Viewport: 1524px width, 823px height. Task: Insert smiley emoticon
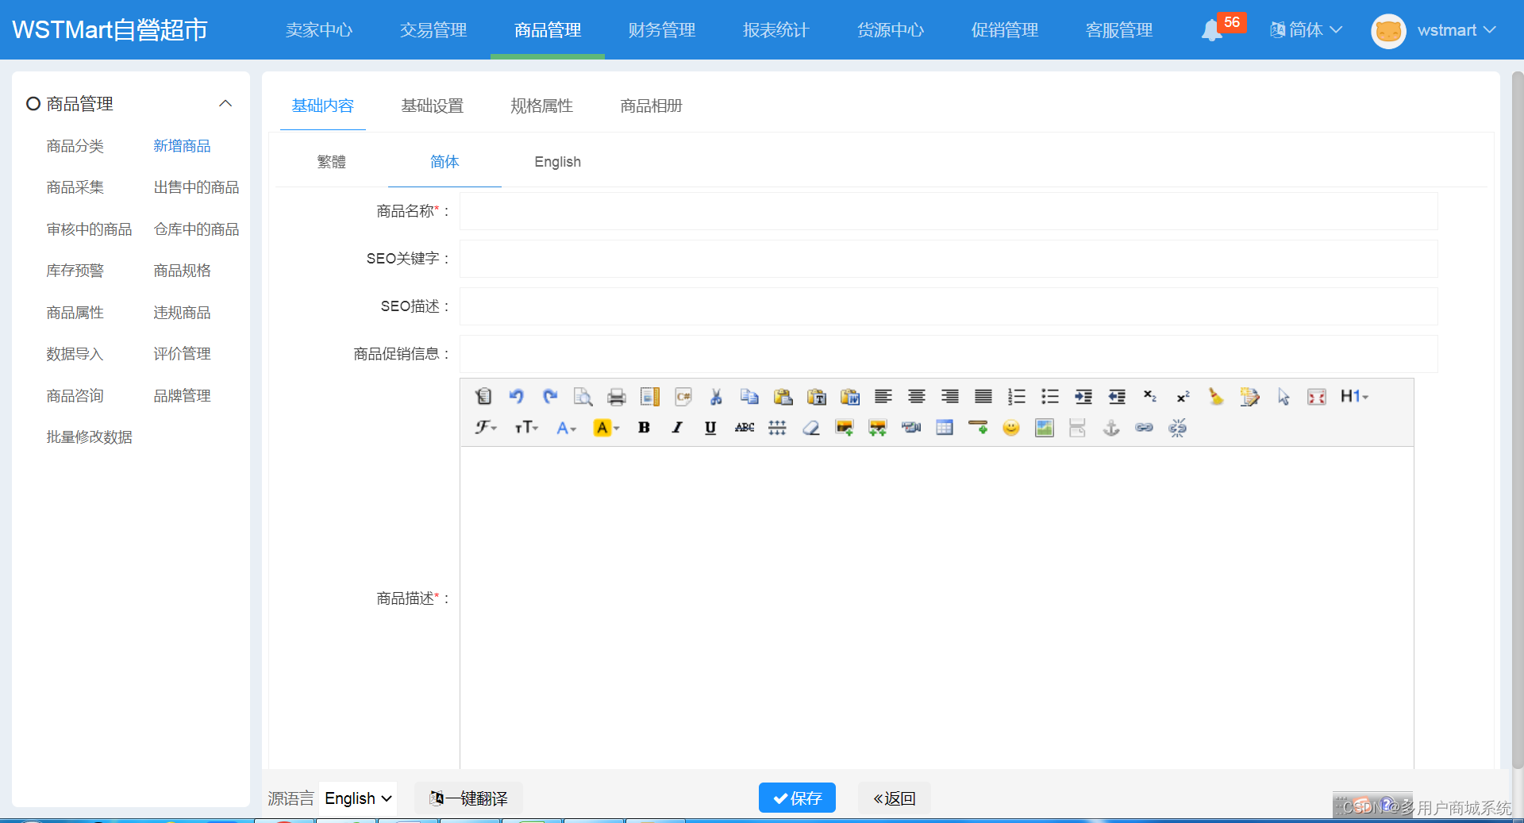pos(1010,428)
